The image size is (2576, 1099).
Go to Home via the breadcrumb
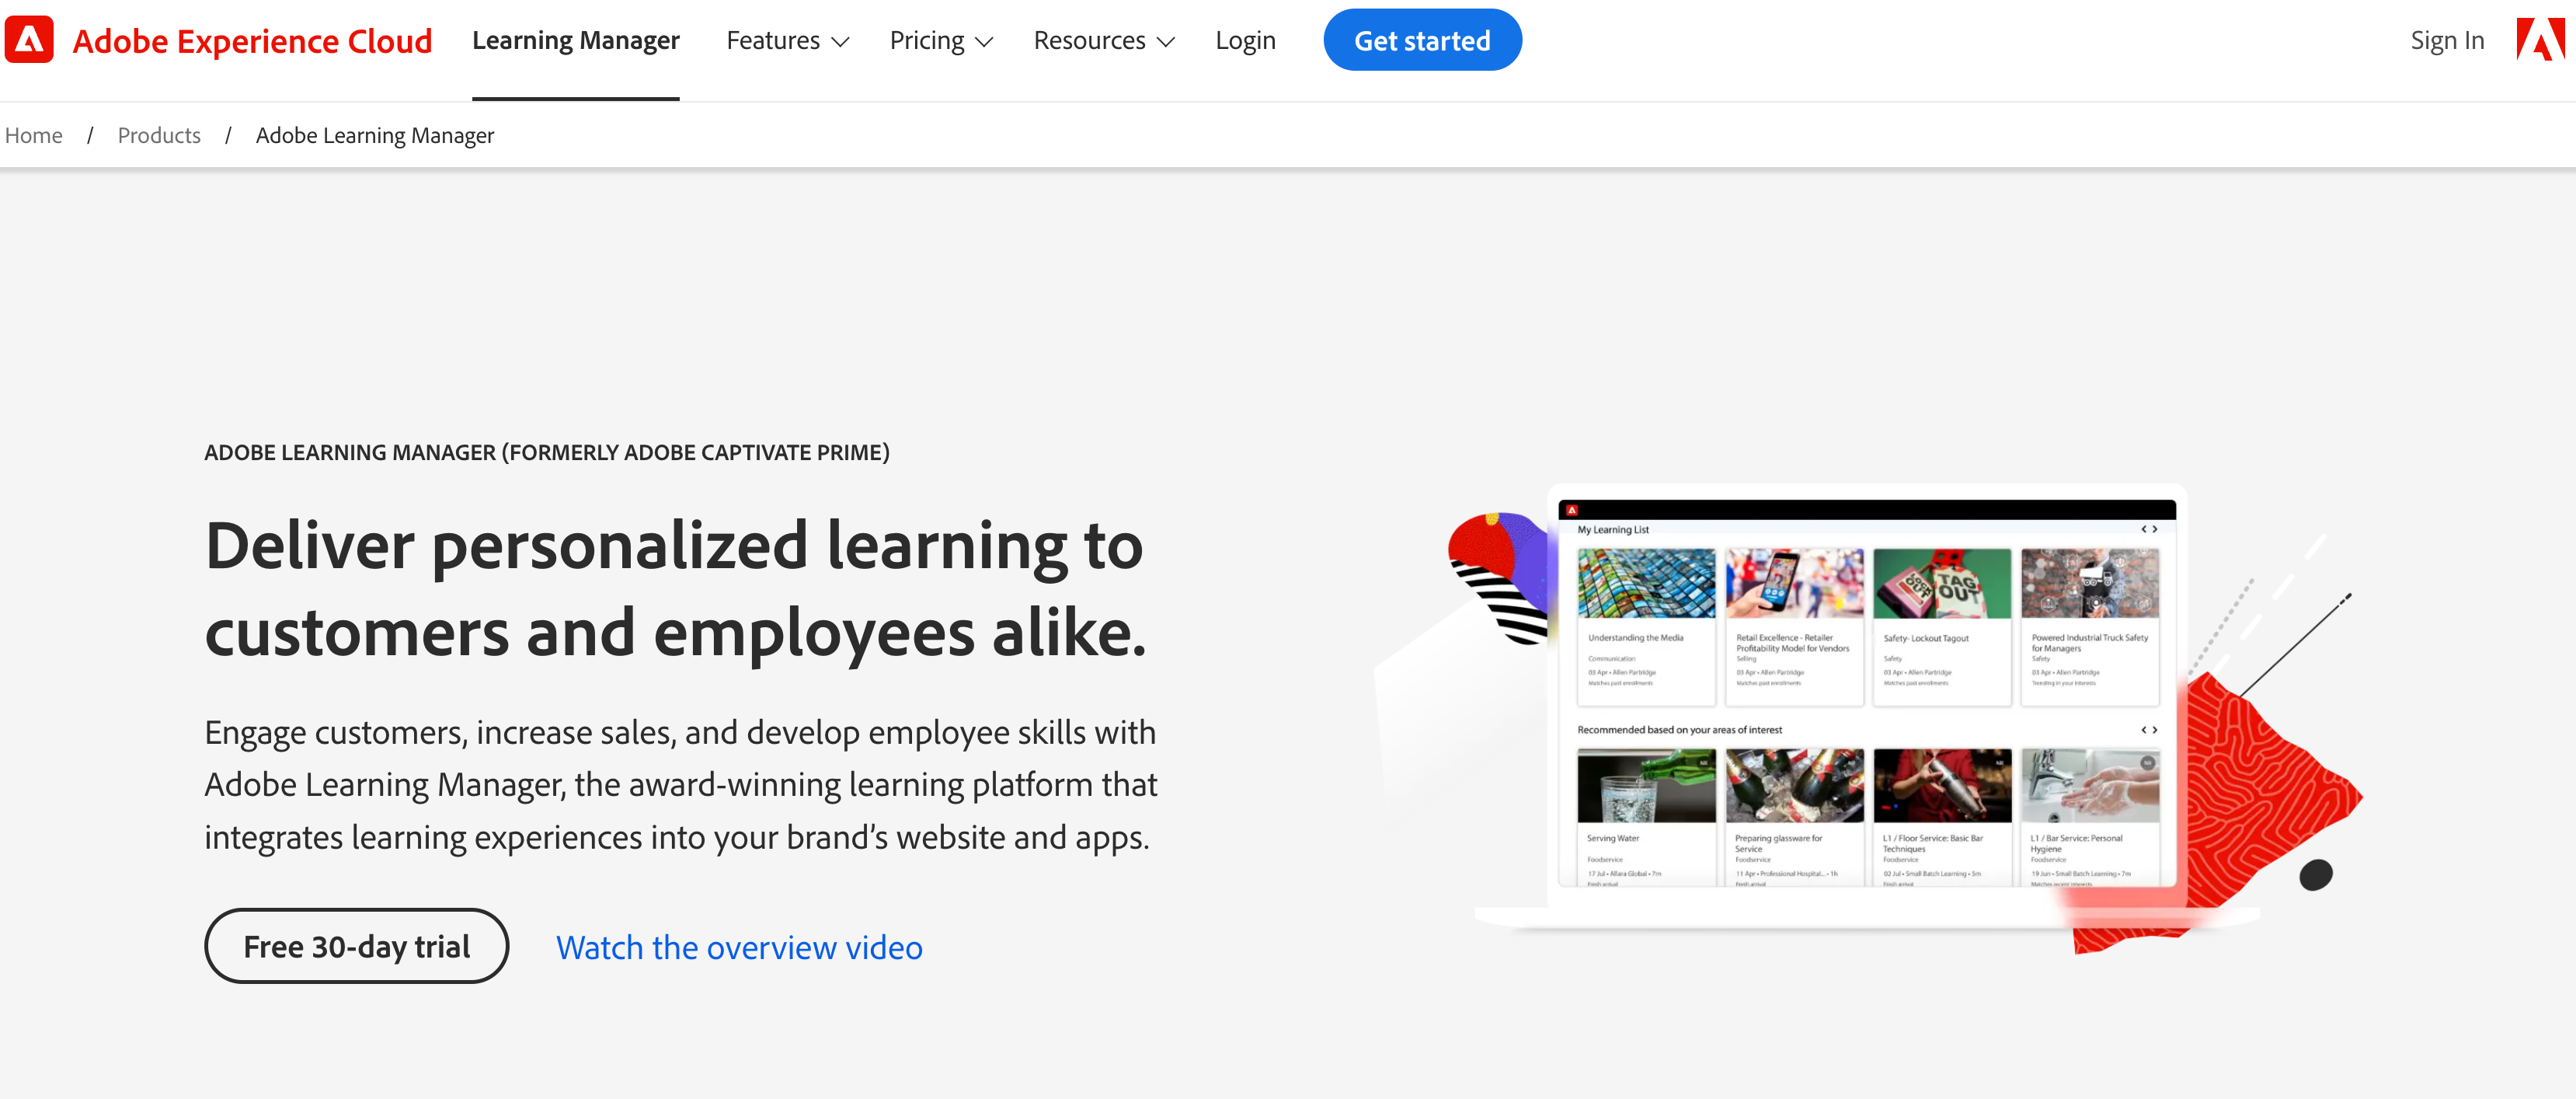pyautogui.click(x=33, y=135)
